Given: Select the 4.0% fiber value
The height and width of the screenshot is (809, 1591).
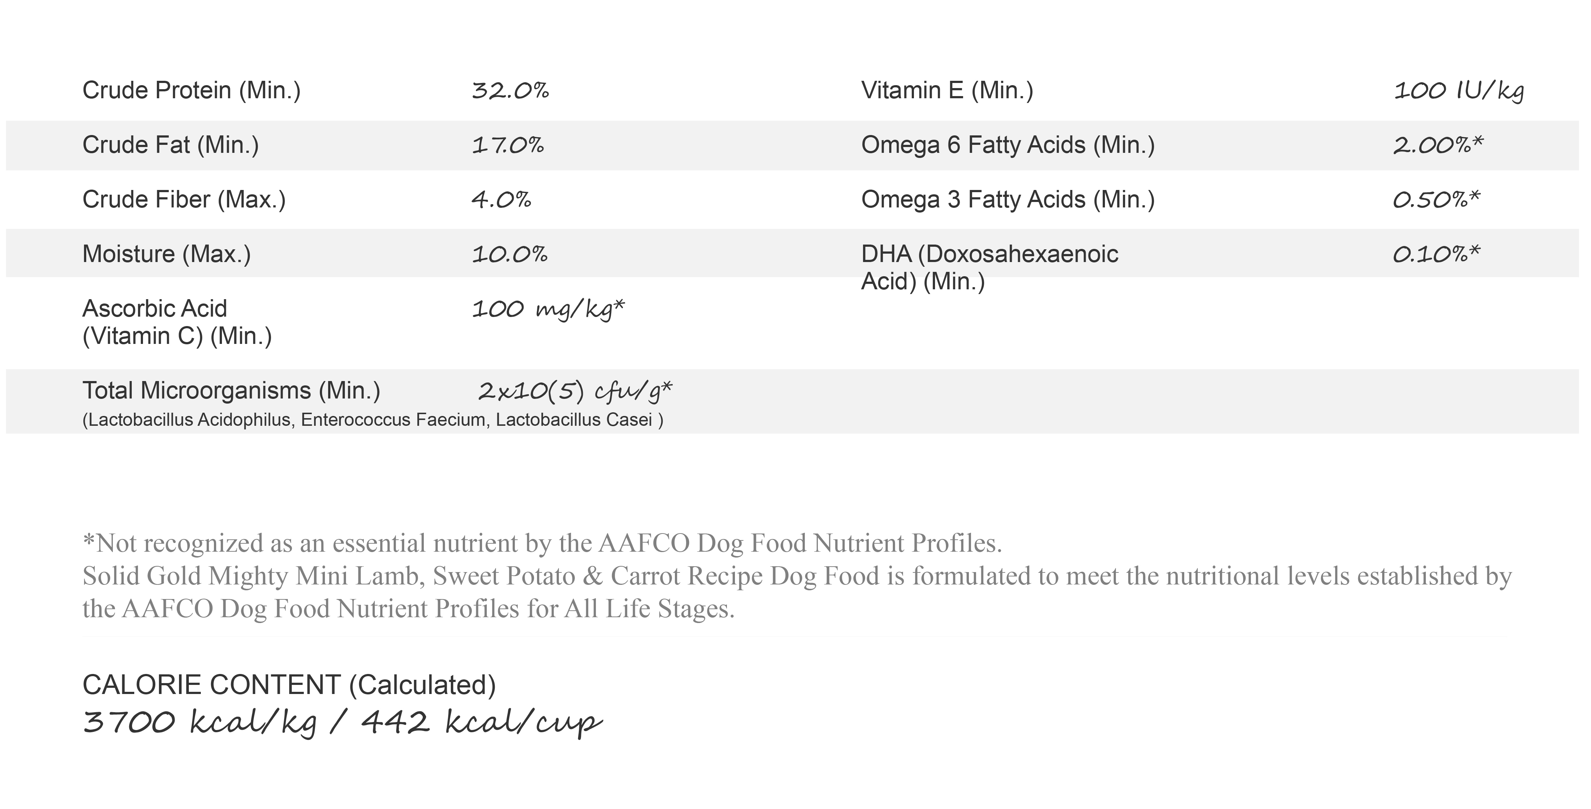Looking at the screenshot, I should click(x=501, y=199).
